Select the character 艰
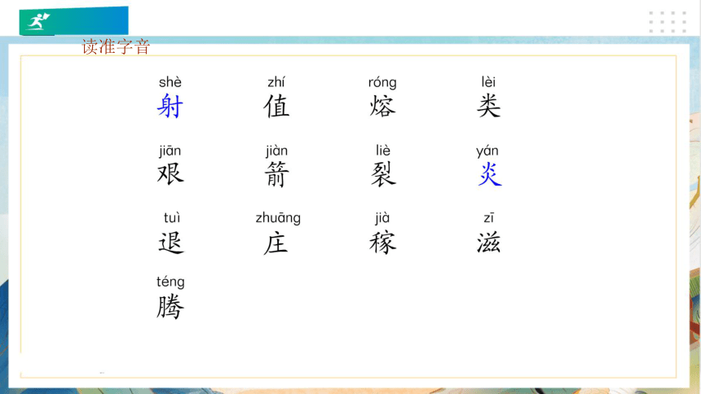 click(170, 174)
